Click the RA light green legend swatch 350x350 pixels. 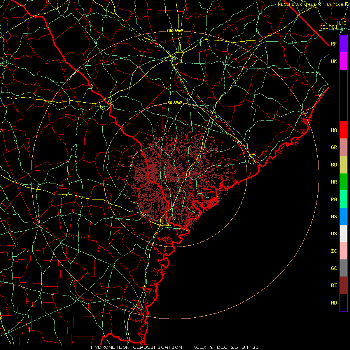coord(343,199)
